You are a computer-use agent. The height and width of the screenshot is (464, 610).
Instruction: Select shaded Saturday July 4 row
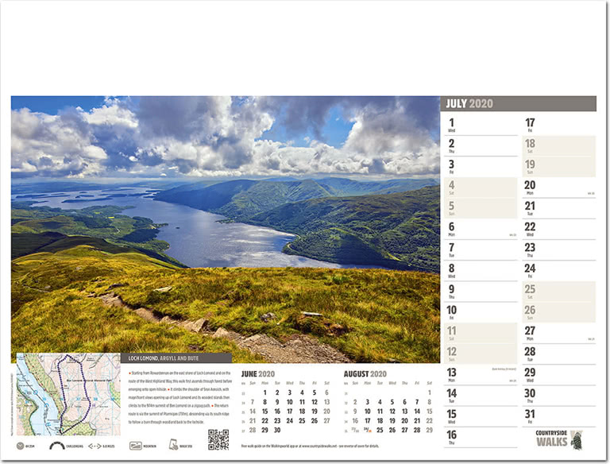[x=481, y=188]
